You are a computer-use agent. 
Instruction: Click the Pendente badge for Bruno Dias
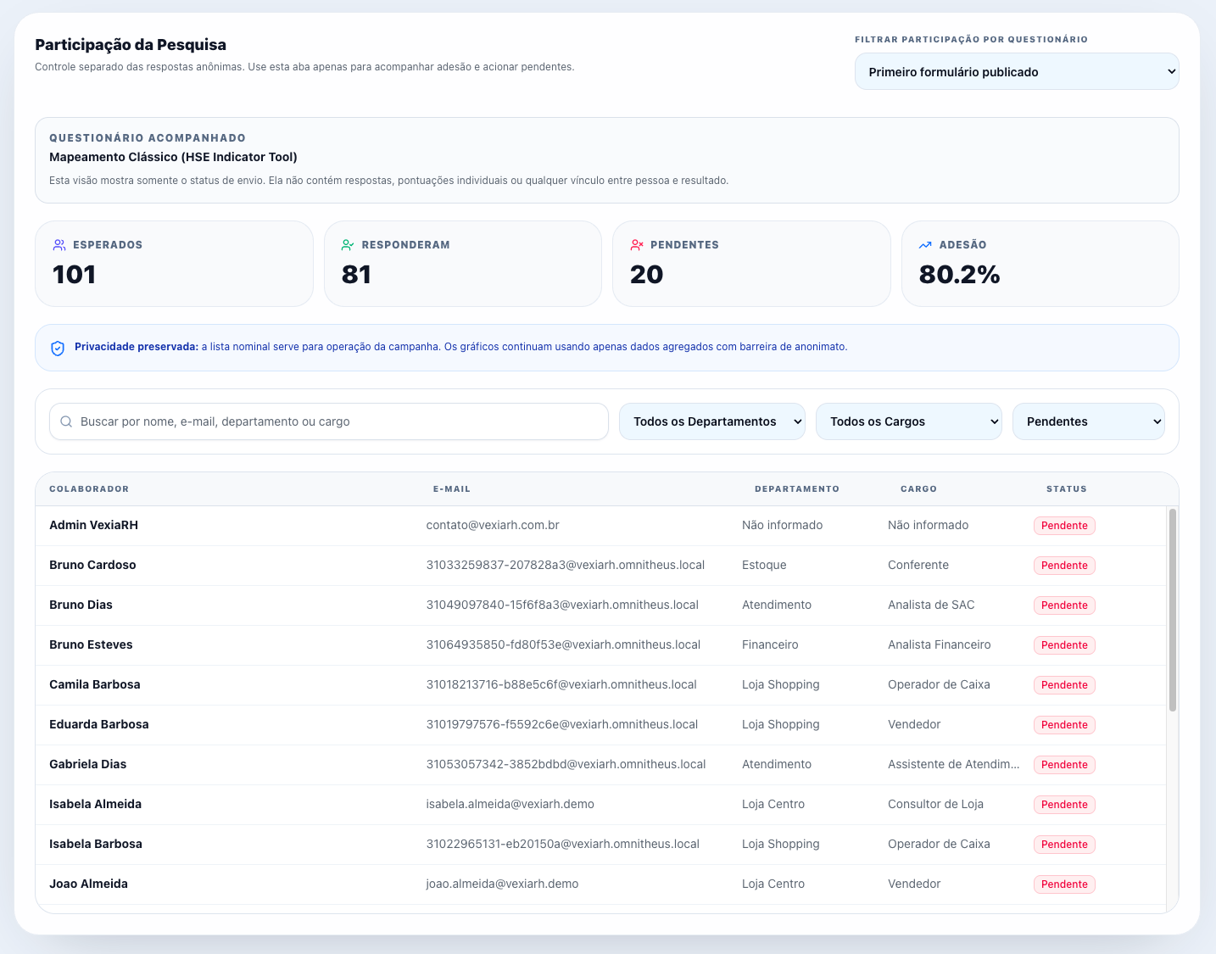coord(1064,605)
